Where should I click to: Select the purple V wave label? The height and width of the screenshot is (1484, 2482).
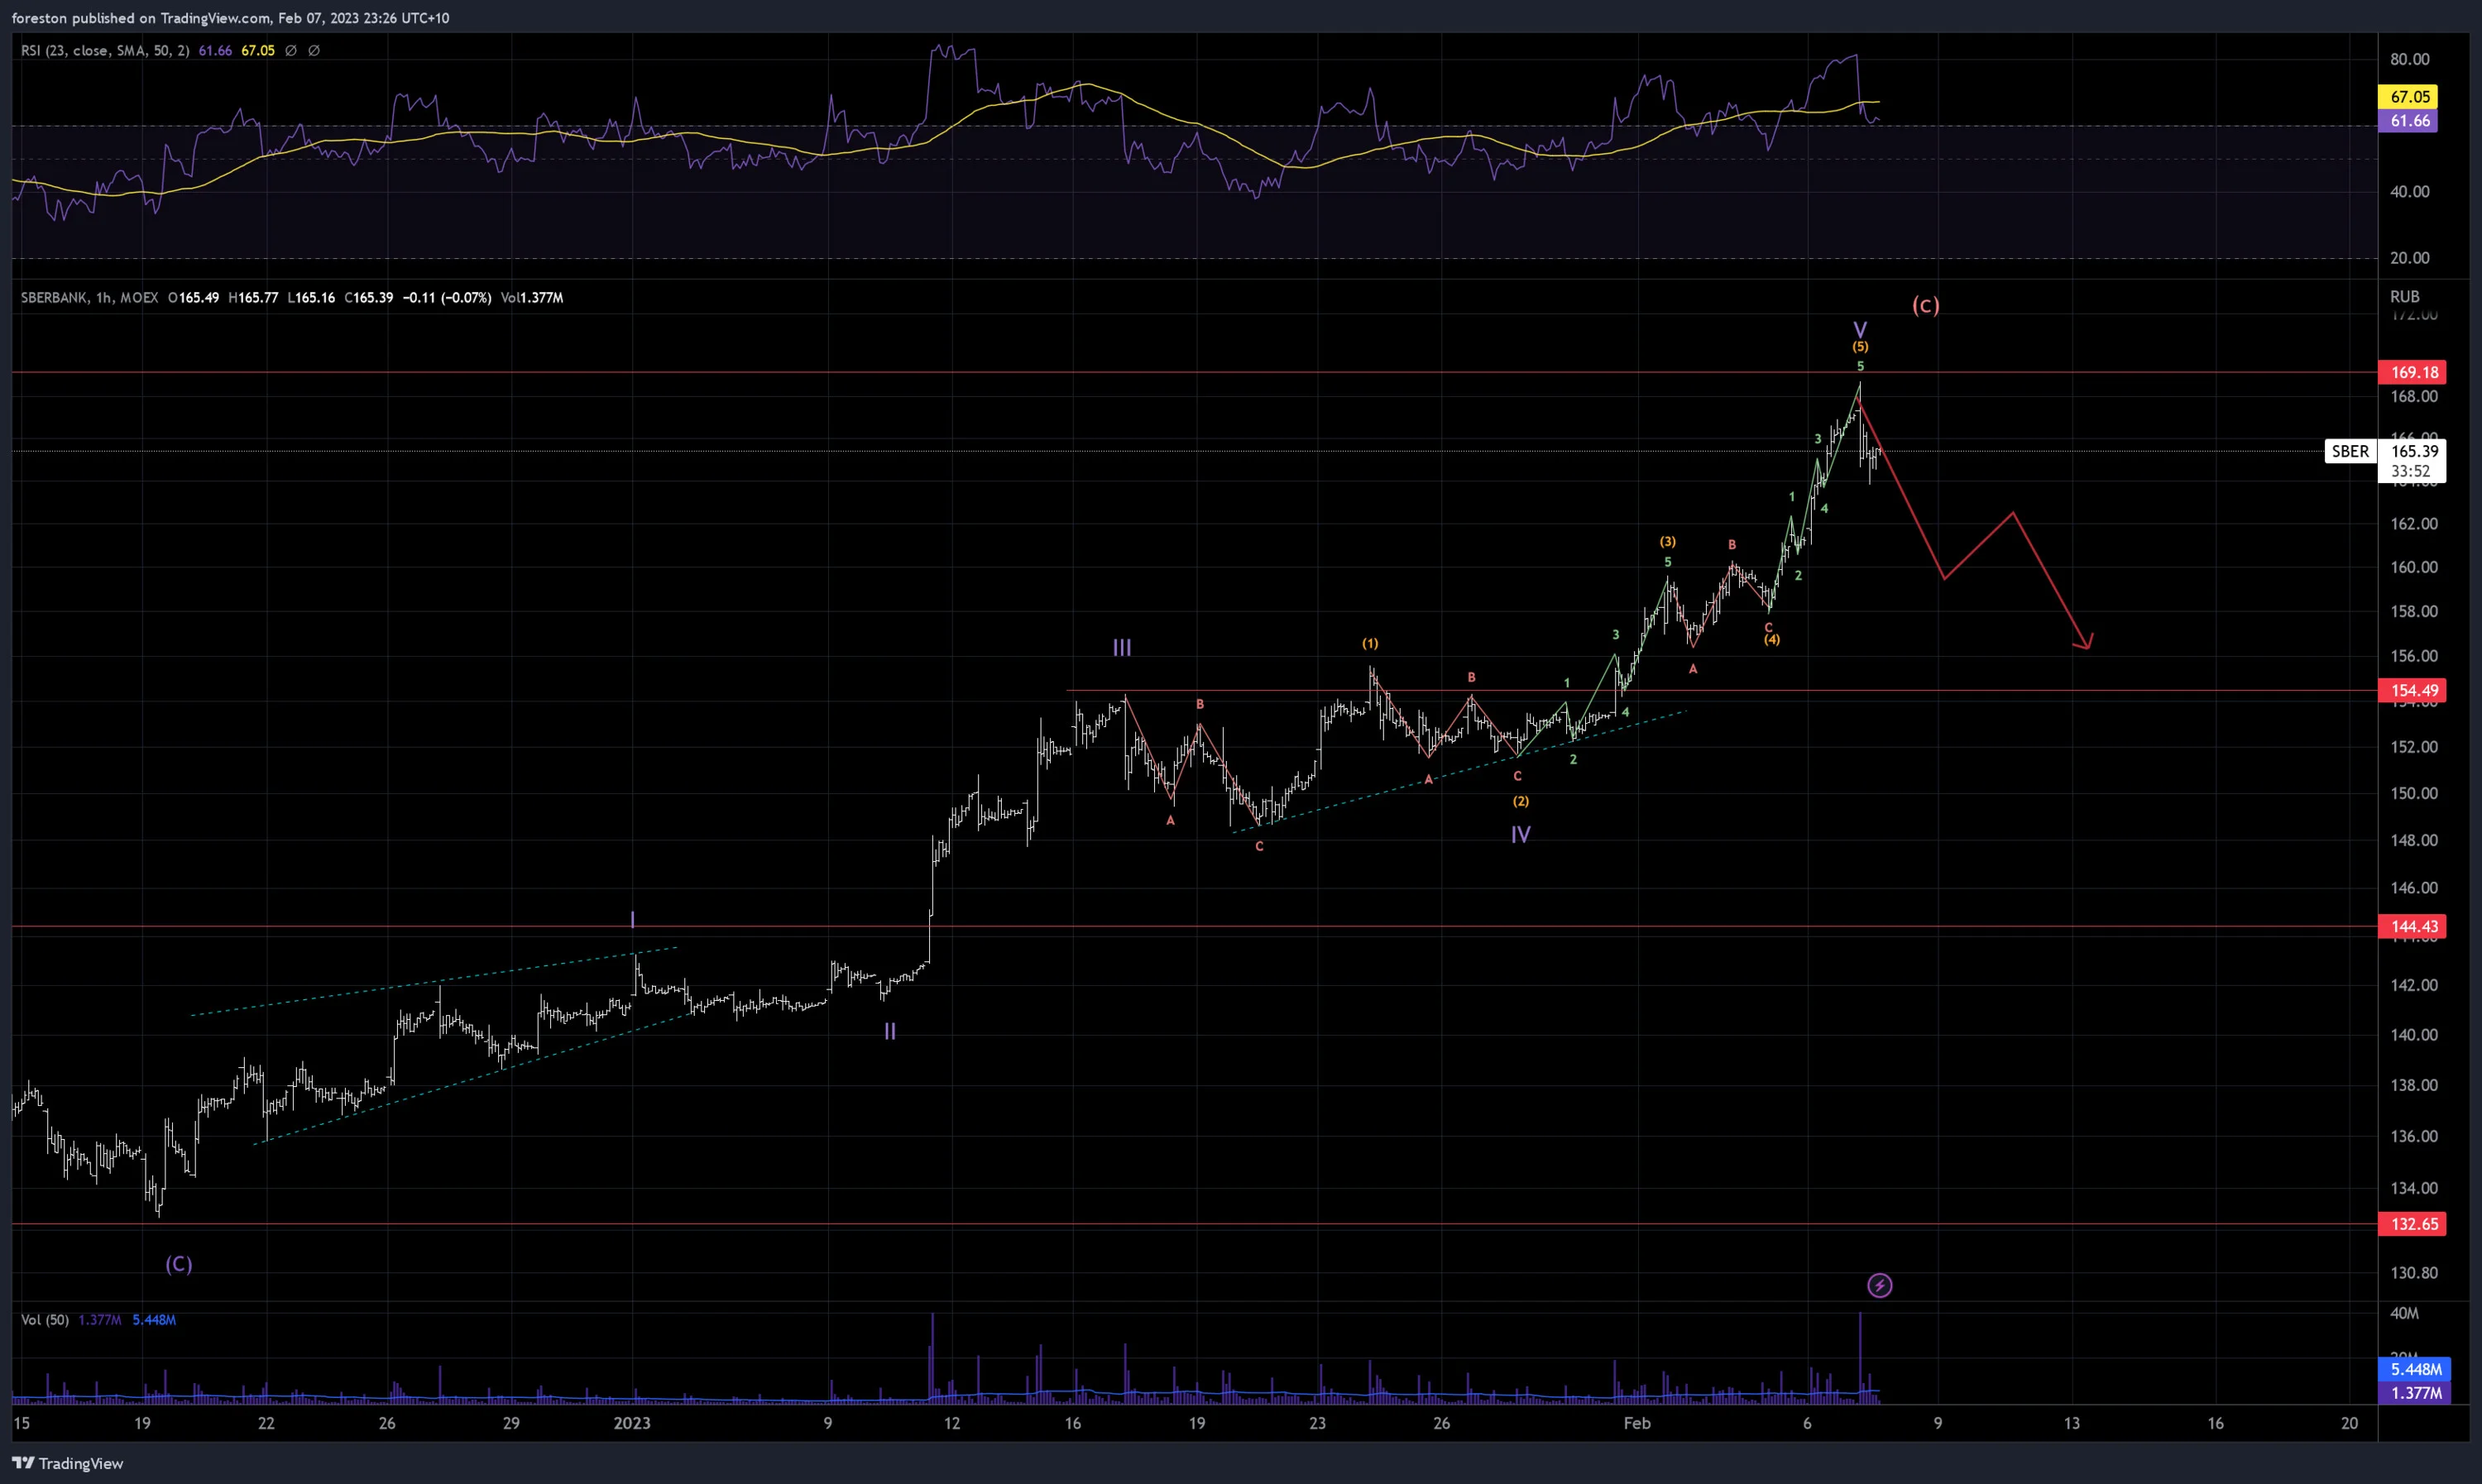click(1859, 329)
